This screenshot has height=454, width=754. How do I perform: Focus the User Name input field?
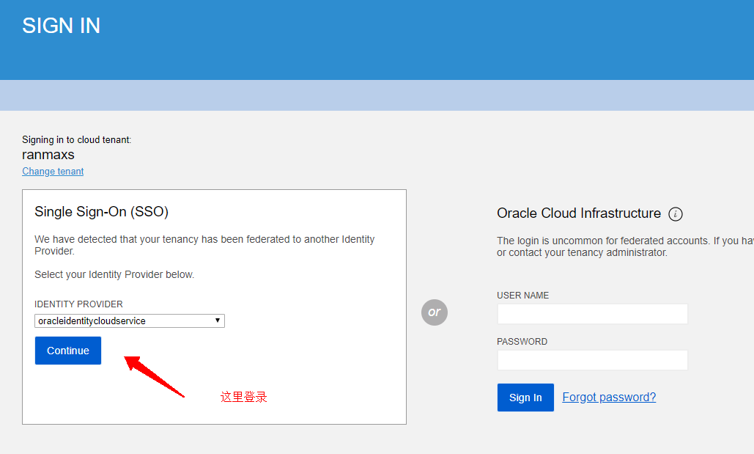click(x=592, y=314)
